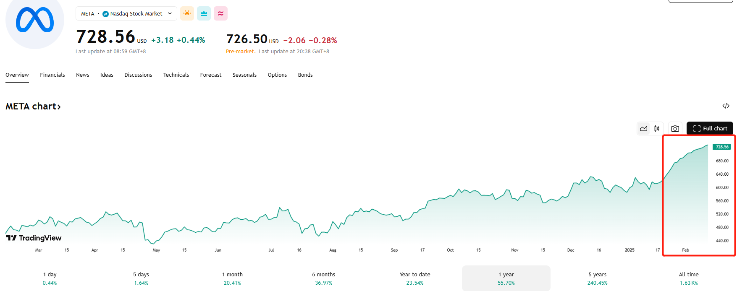Click the blue crown badge icon
The height and width of the screenshot is (291, 737).
tap(204, 13)
